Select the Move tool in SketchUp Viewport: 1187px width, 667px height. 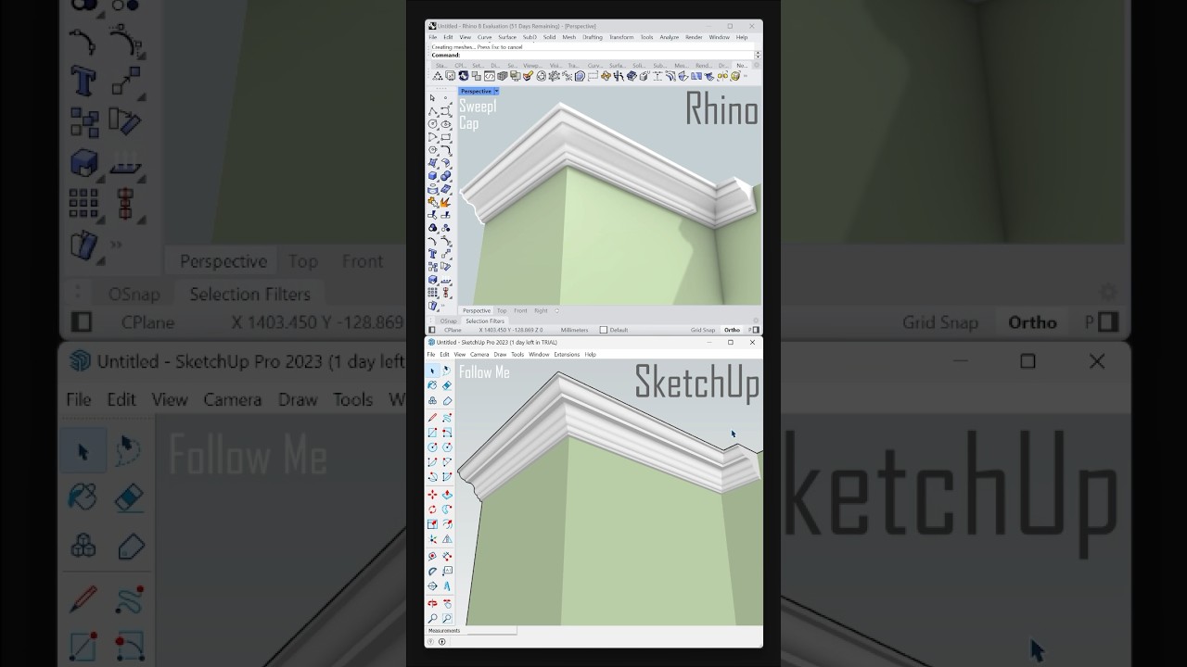click(x=432, y=494)
